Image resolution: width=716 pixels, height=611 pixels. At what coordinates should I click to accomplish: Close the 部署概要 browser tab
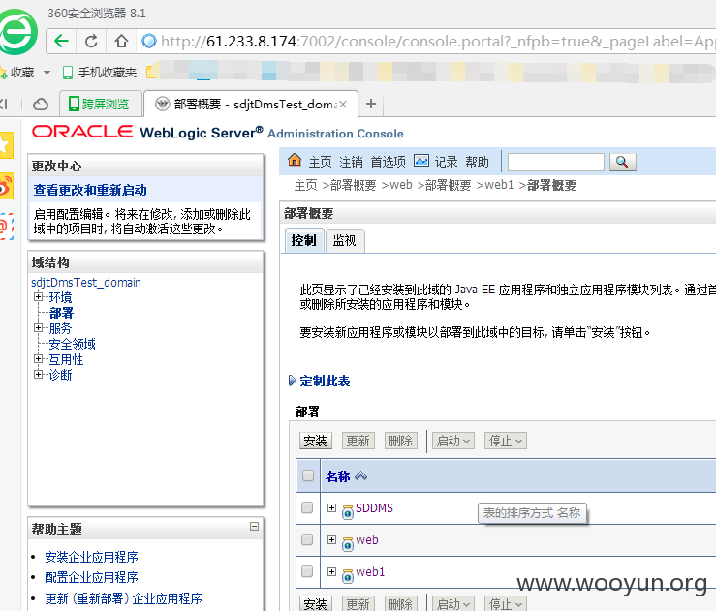point(343,104)
